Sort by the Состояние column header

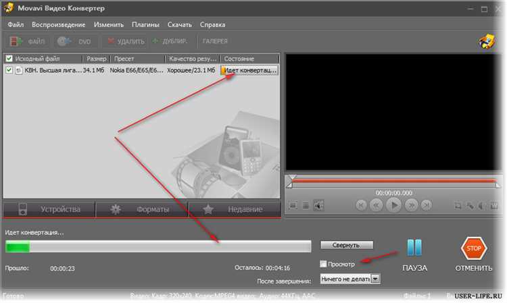tap(249, 59)
